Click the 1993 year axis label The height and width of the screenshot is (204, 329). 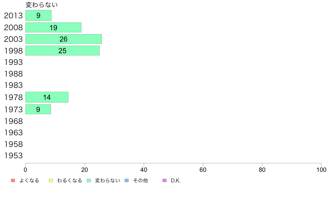point(13,62)
